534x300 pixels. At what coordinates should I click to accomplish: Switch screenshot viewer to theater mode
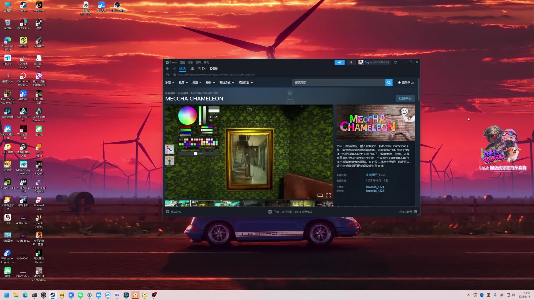click(x=320, y=195)
